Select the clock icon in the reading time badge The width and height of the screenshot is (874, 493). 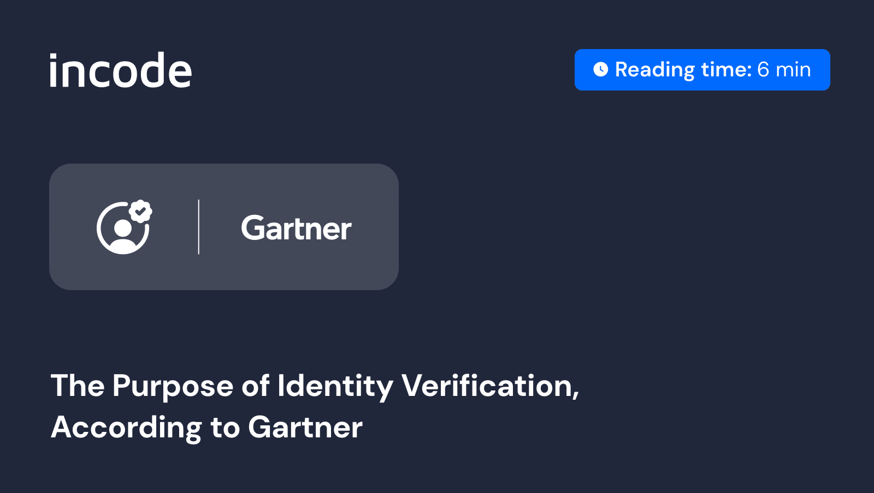point(601,69)
